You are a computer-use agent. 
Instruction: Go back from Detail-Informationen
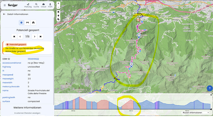tap(4, 14)
